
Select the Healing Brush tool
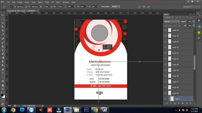click(x=3, y=38)
